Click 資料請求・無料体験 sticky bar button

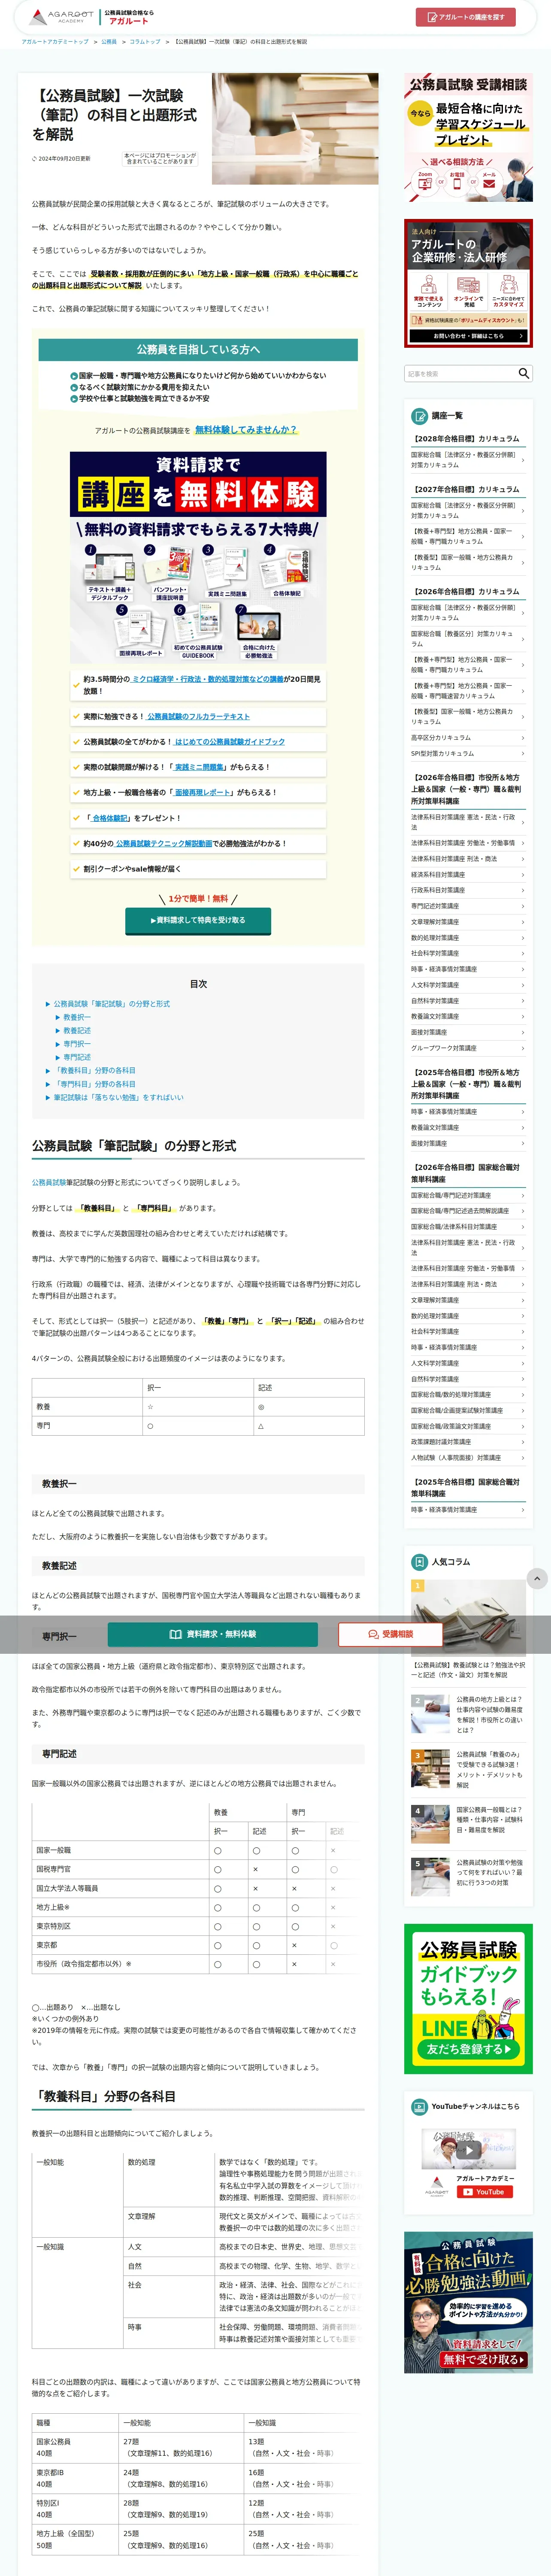pyautogui.click(x=213, y=1634)
